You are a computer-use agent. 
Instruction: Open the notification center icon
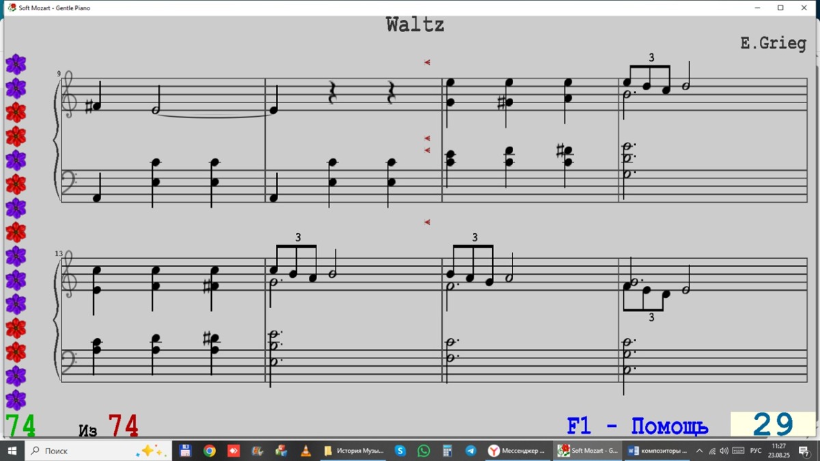tap(804, 451)
